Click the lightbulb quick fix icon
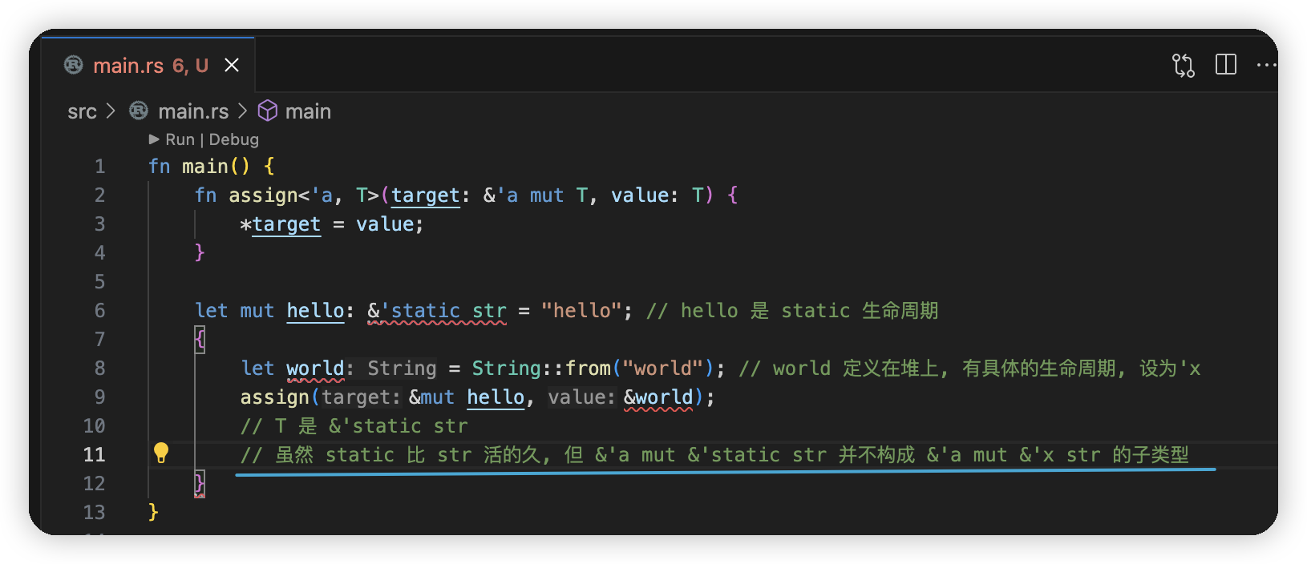The image size is (1307, 564). pos(161,453)
